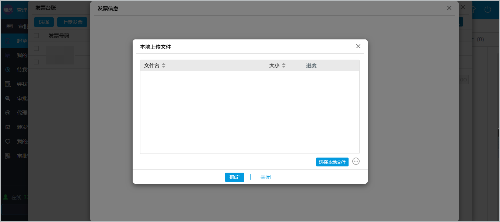Click the 选择本地文件 button
500x222 pixels.
332,162
